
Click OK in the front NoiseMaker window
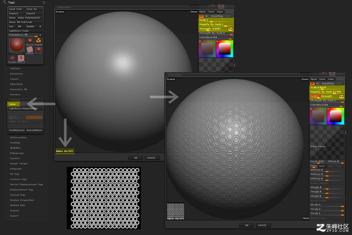tap(247, 225)
